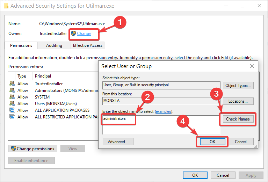This screenshot has height=182, width=268.
Task: Close the Select User or Group dialog
Action: click(x=252, y=66)
